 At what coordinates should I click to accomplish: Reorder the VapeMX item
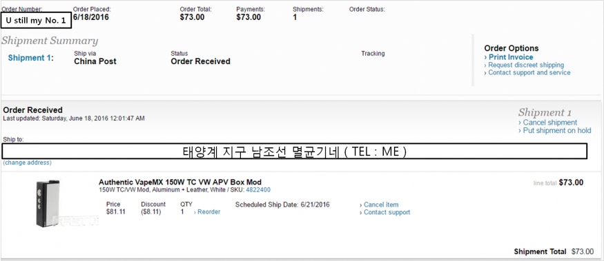(207, 212)
